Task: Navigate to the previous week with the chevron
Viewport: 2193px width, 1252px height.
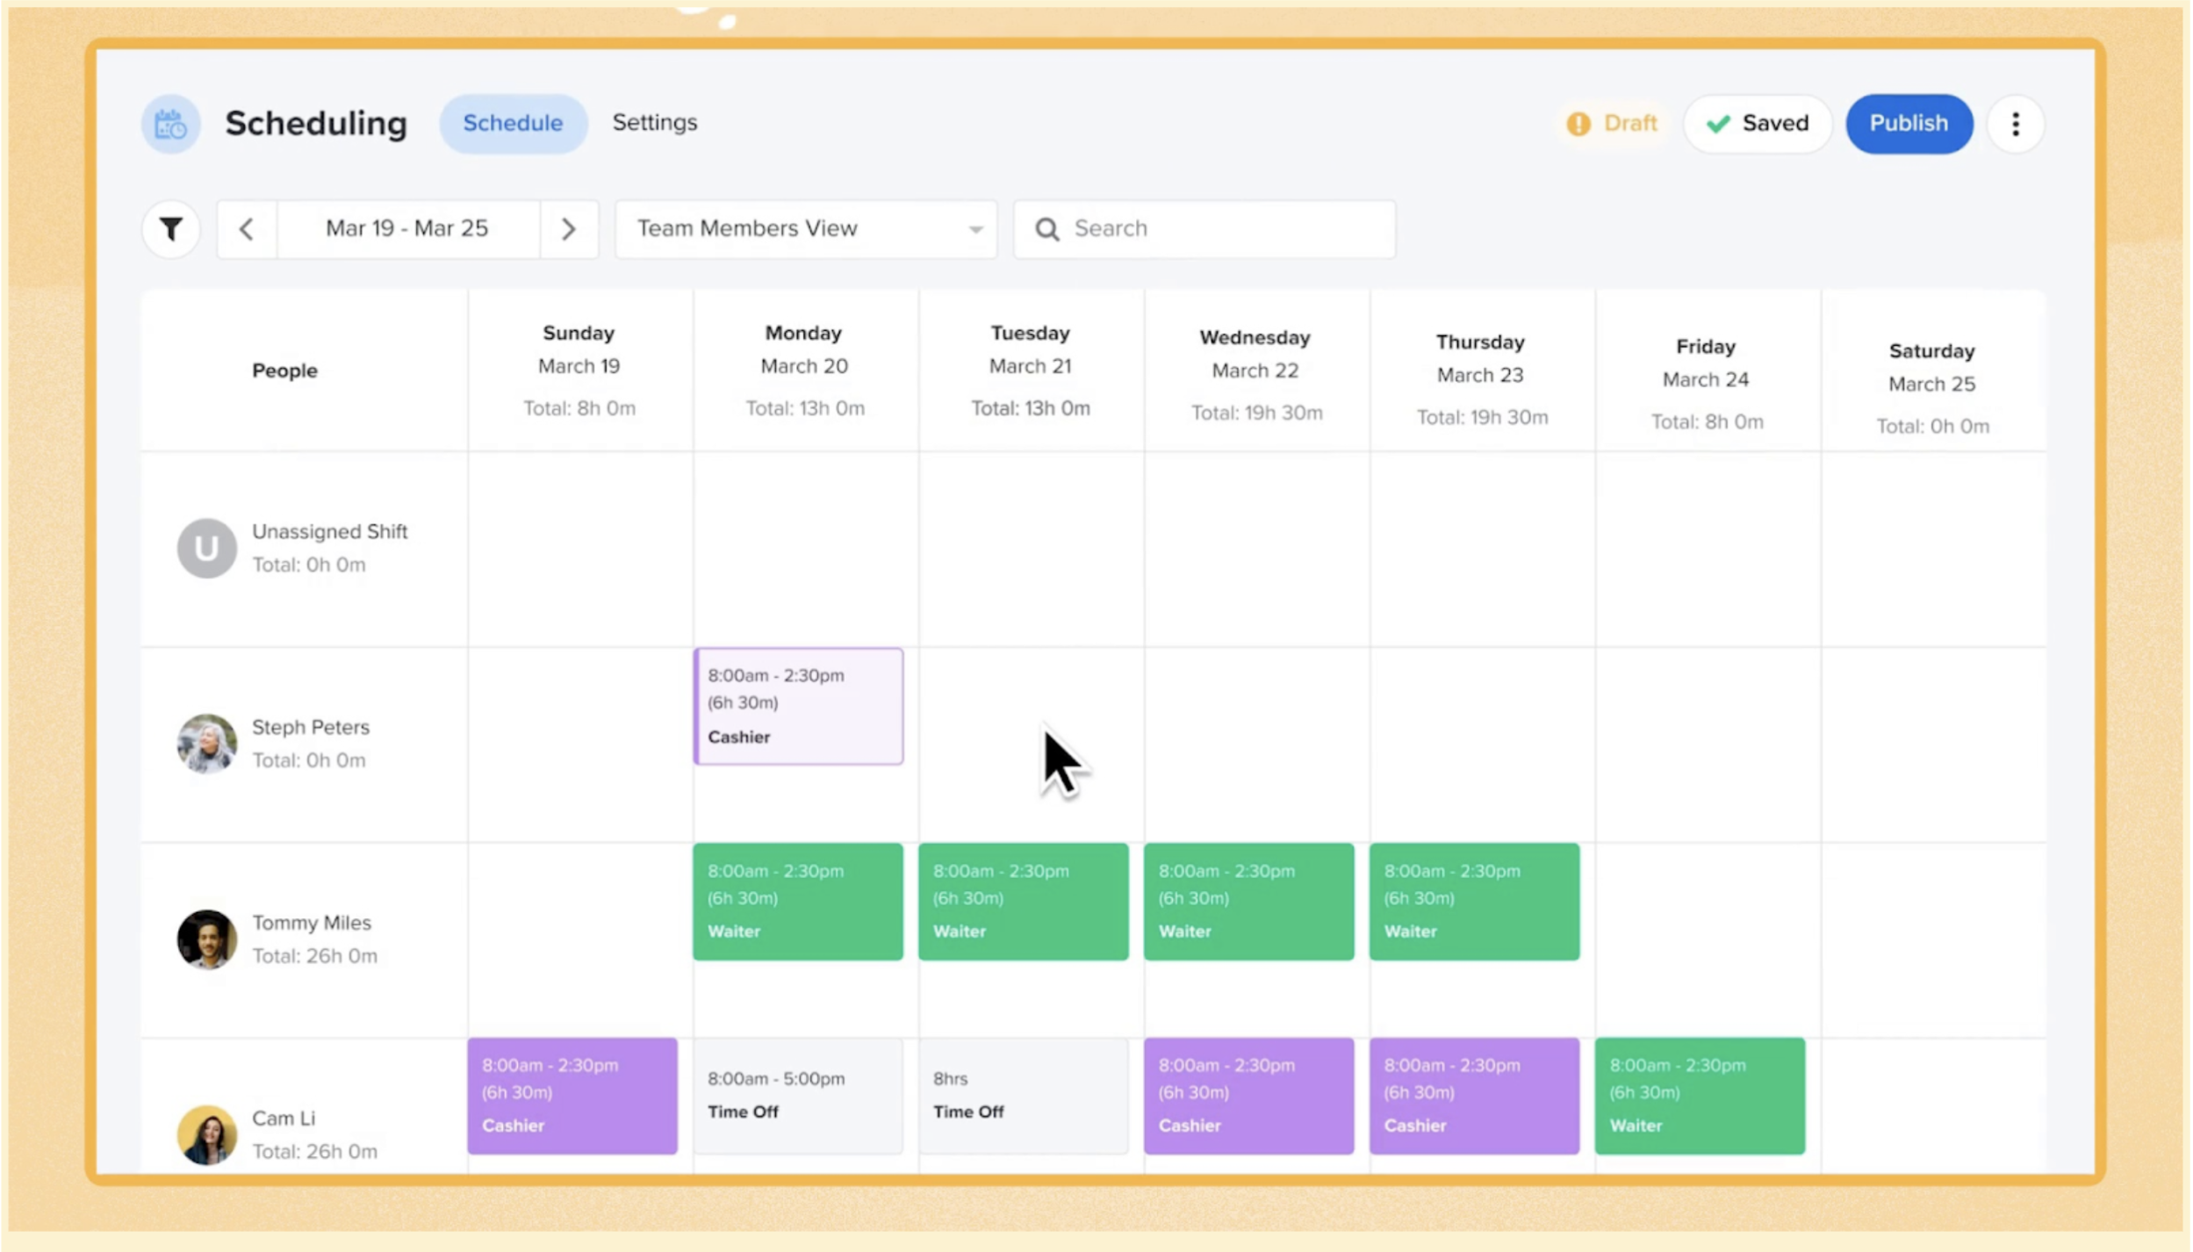Action: (247, 228)
